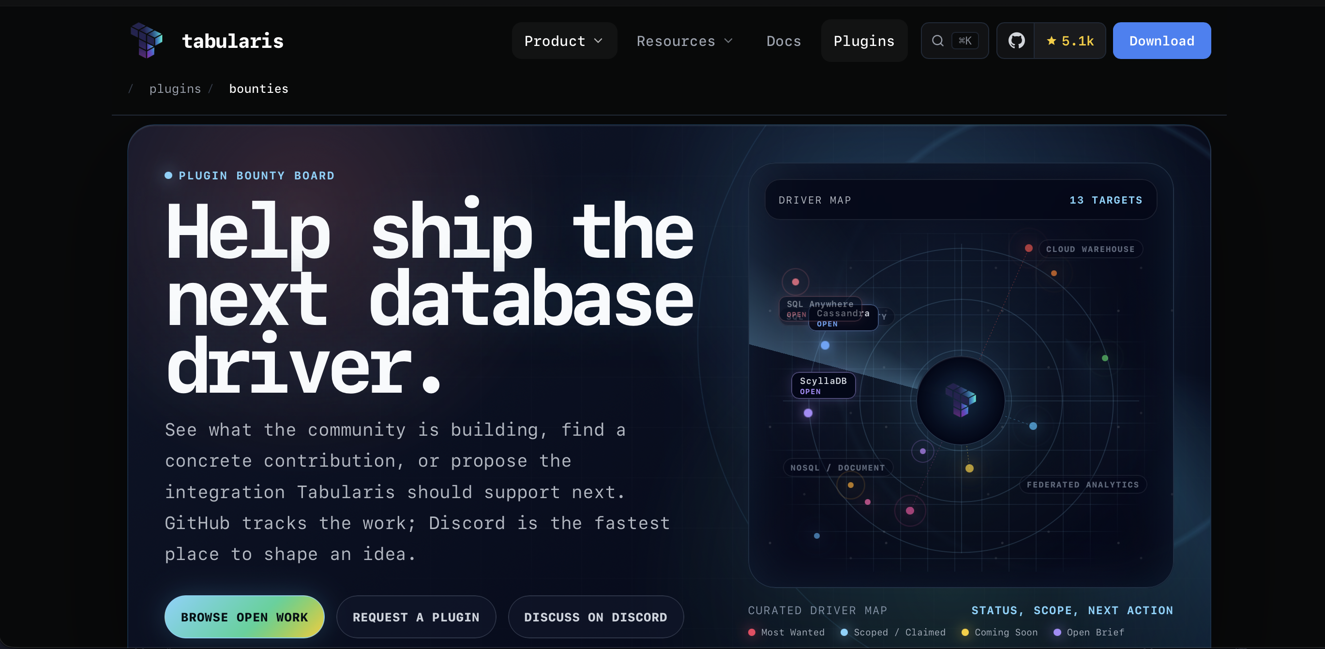Click the ⌘K shortcut badge
This screenshot has width=1325, height=649.
coord(965,41)
